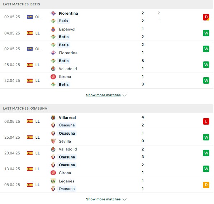Click the Leganes club crest icon

[53, 181]
